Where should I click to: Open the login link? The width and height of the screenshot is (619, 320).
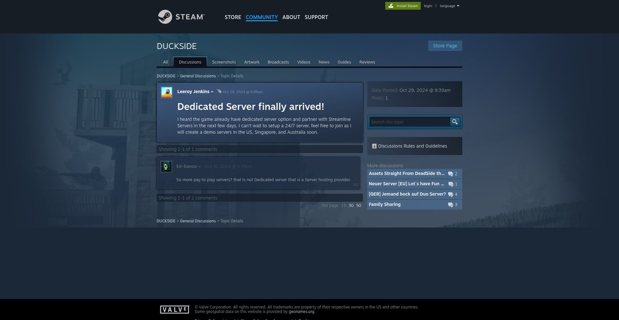[428, 6]
